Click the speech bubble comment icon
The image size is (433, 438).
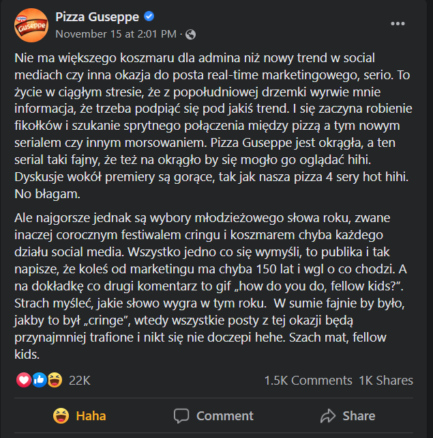[x=181, y=415]
